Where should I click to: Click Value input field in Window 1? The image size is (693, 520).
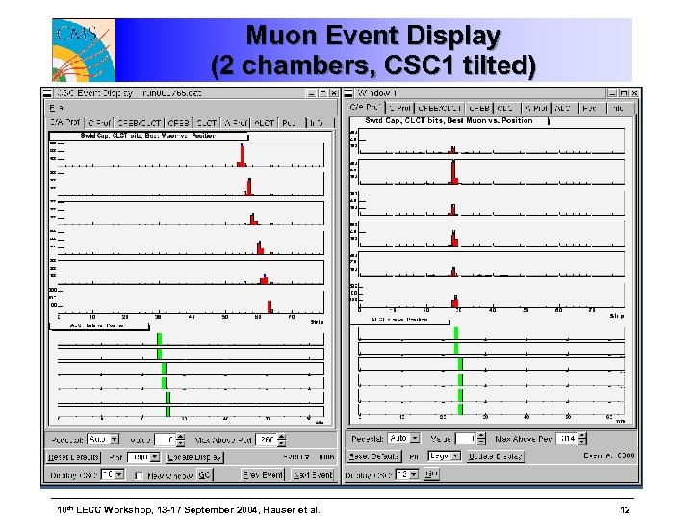(x=467, y=439)
